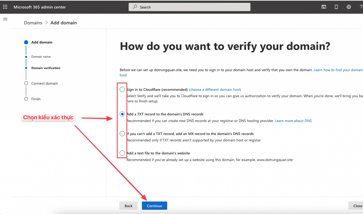
Task: Open the mobile app icon in header
Action: tap(336, 7)
